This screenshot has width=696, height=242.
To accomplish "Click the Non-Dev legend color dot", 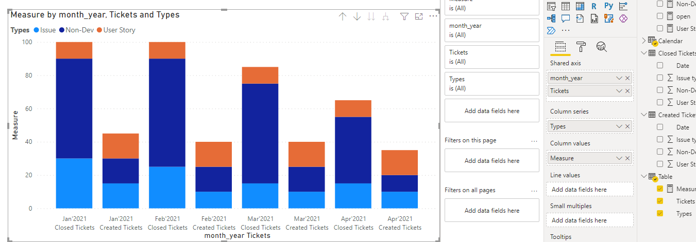I will 62,30.
